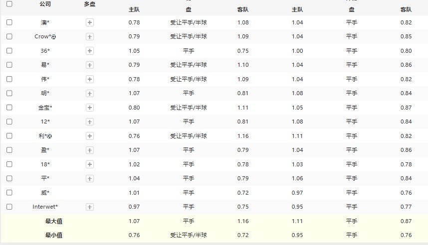
Task: Check the box for the 伟* row
Action: [x=9, y=79]
